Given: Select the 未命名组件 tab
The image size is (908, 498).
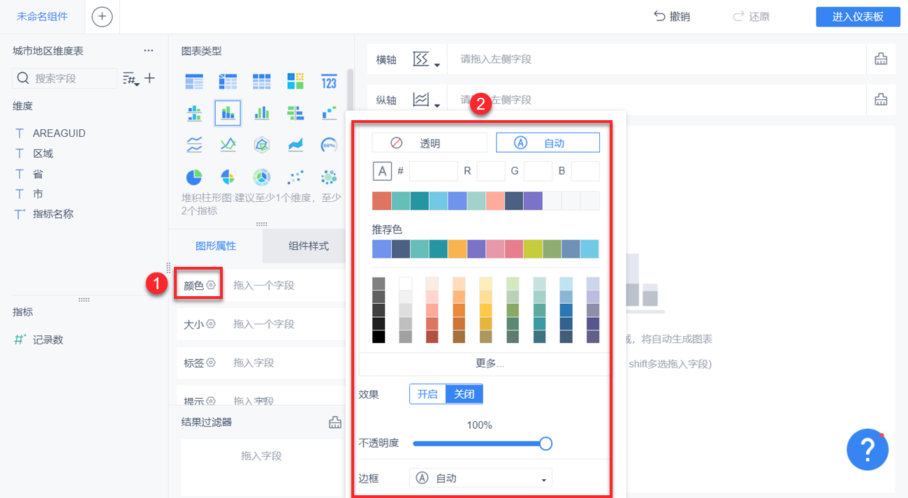Looking at the screenshot, I should (42, 17).
